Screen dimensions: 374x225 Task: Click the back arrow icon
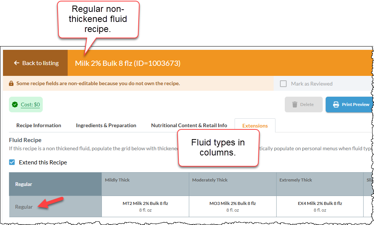coord(16,63)
